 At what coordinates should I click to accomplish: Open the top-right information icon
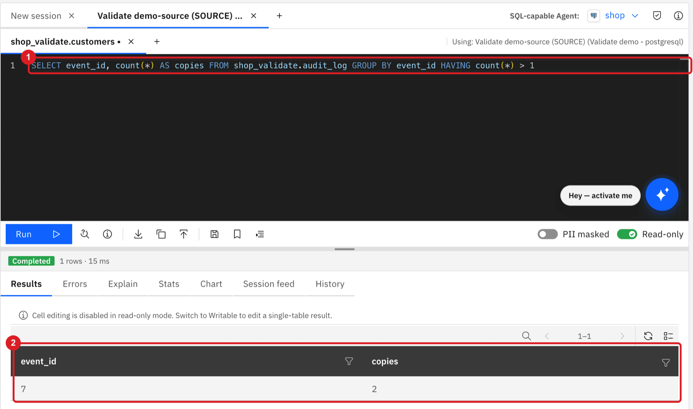pos(678,16)
